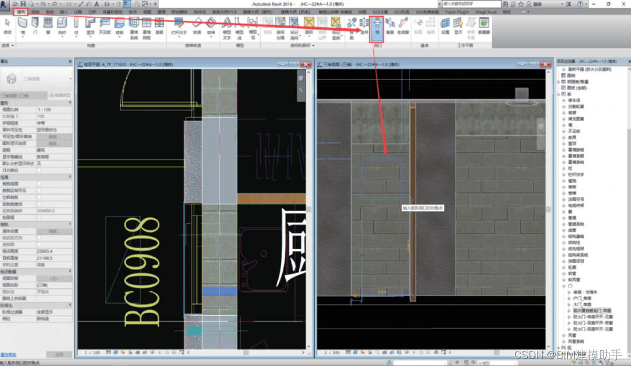Image resolution: width=631 pixels, height=366 pixels.
Task: Click the 登录 sign-in button
Action: [x=538, y=4]
